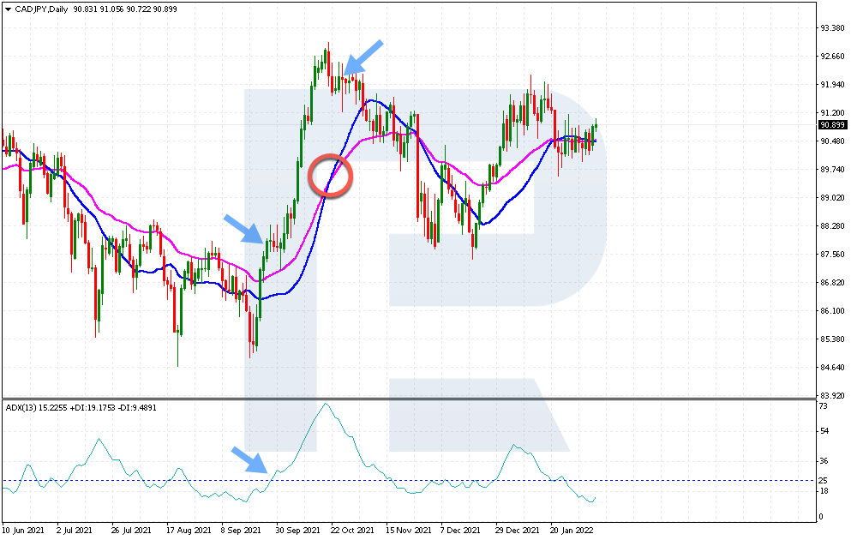Click the +DI:19.1753 reading
This screenshot has height=540, width=851.
pyautogui.click(x=92, y=408)
